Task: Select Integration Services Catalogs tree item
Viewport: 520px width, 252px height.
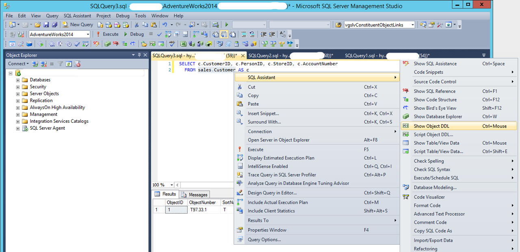Action: coord(59,121)
